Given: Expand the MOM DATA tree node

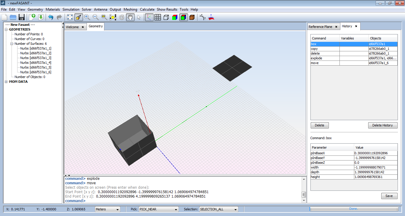Looking at the screenshot, I should (7, 82).
